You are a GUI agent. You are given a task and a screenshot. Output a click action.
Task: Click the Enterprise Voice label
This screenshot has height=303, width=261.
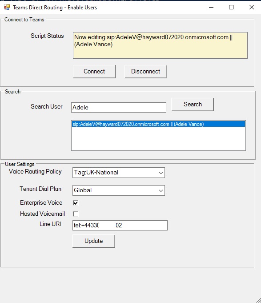click(41, 203)
